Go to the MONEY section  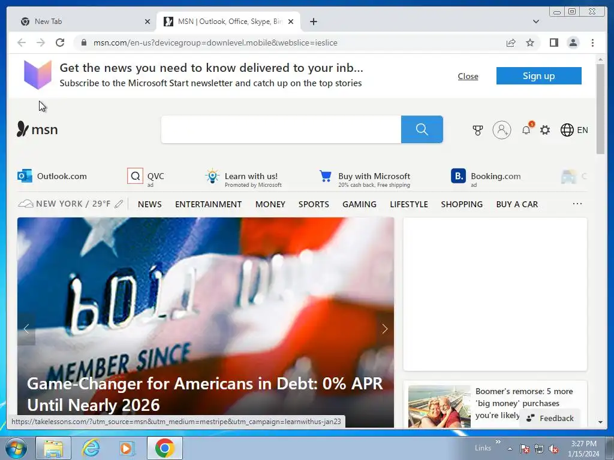270,204
